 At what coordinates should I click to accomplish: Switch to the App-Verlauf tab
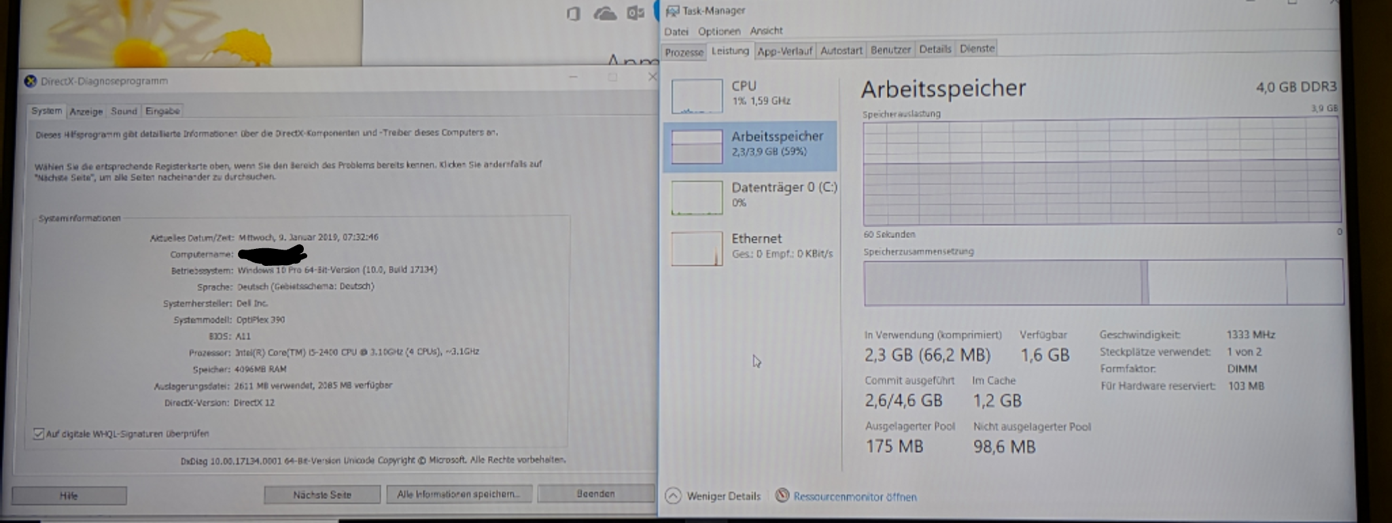click(784, 51)
